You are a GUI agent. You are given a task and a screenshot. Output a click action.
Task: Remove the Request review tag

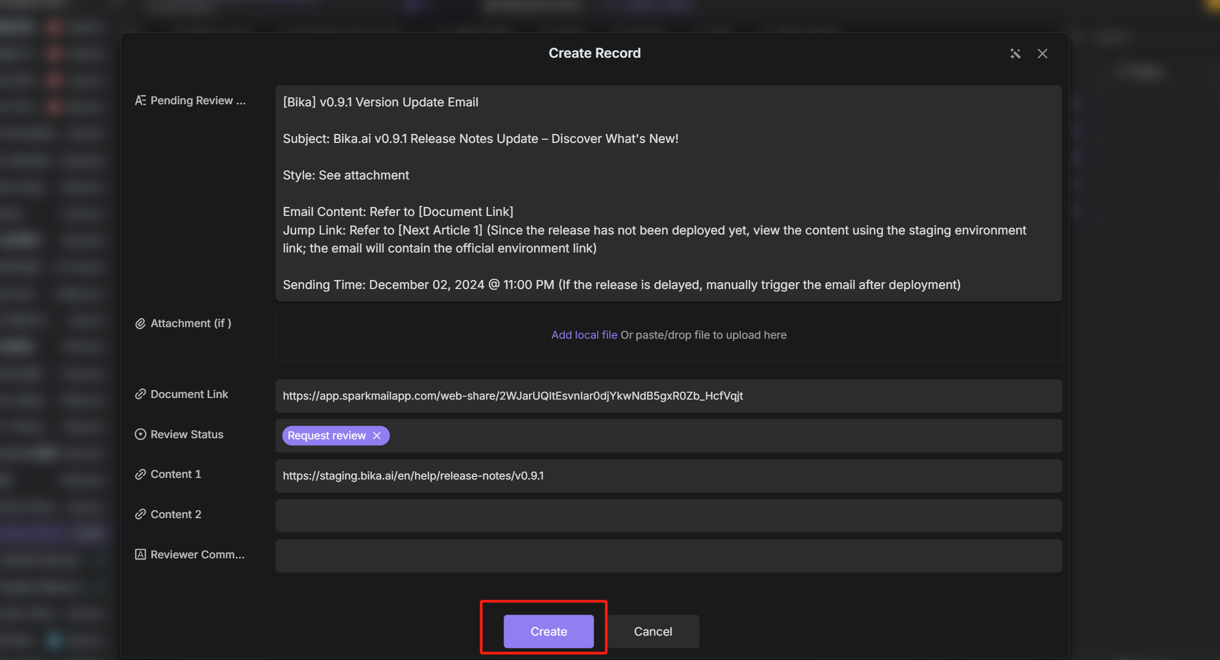point(377,435)
